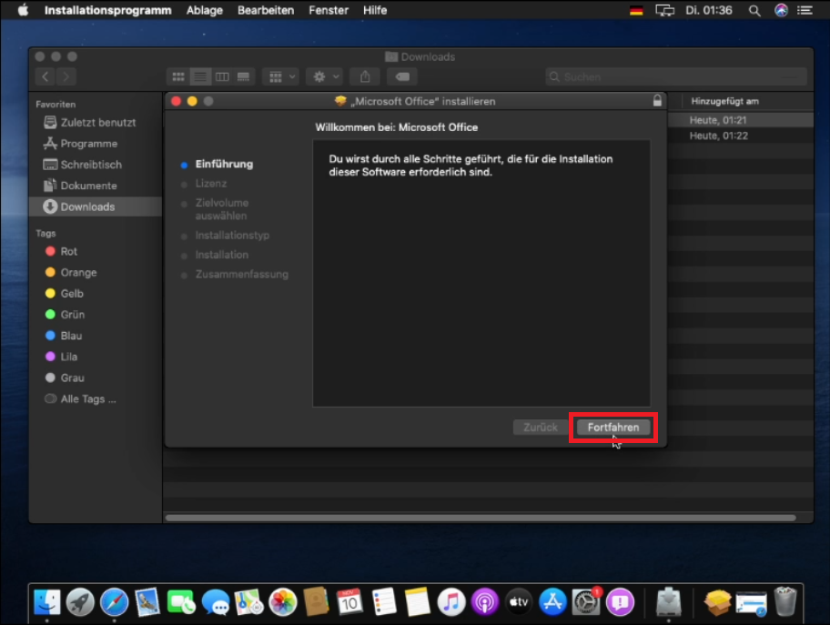Select the Rot tag in sidebar
This screenshot has width=830, height=625.
[x=68, y=251]
